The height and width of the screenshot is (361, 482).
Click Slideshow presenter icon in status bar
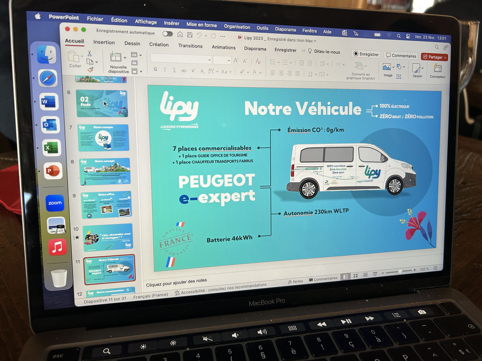[x=375, y=274]
